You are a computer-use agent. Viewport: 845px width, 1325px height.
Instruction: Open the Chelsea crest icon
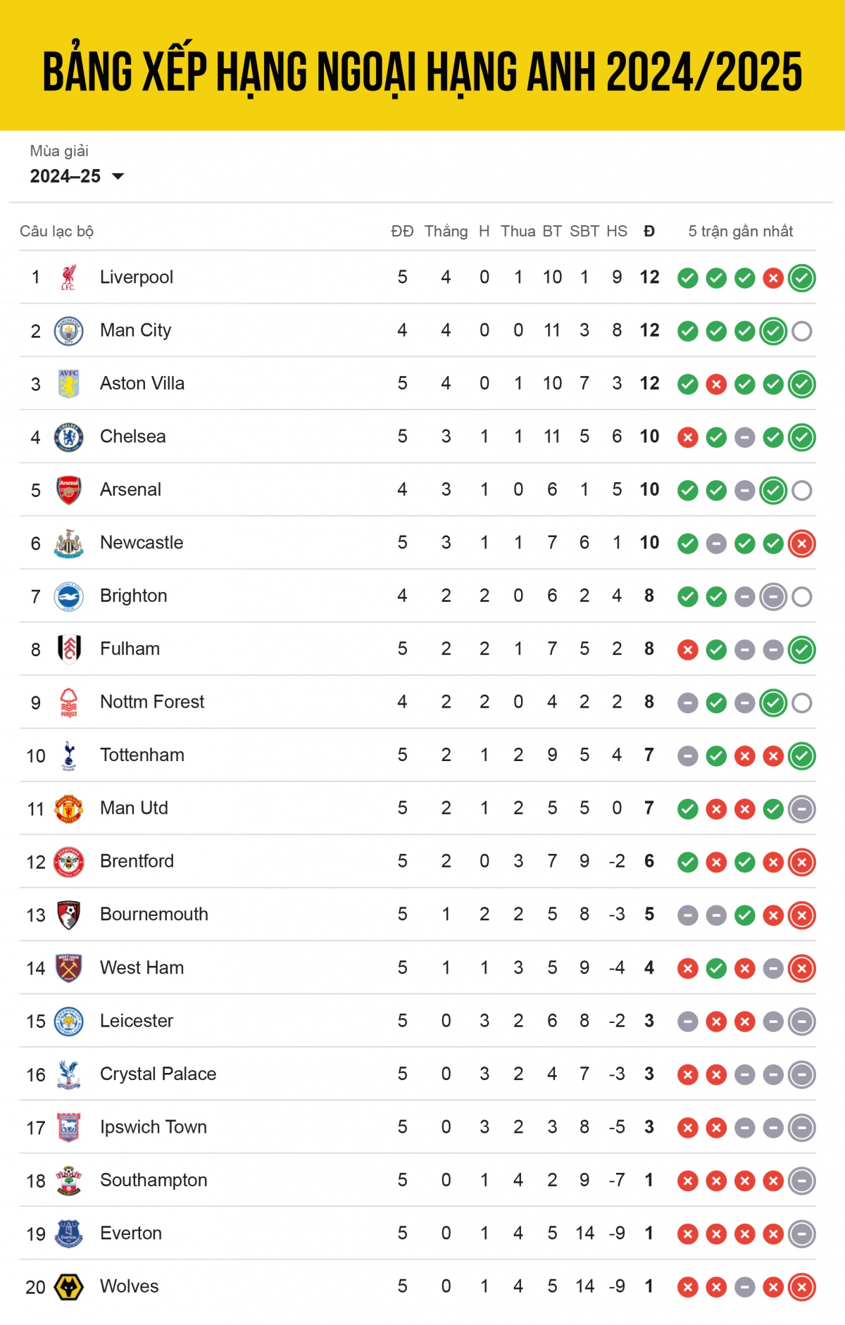click(x=68, y=437)
